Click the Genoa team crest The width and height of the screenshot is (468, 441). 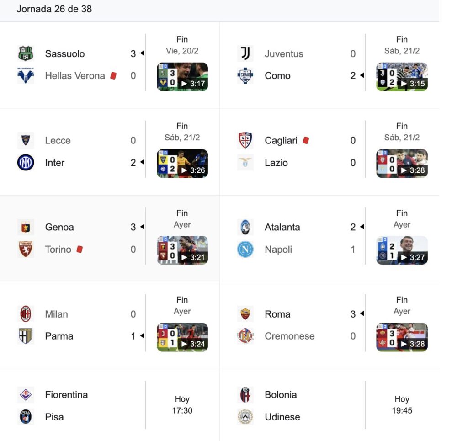point(26,227)
